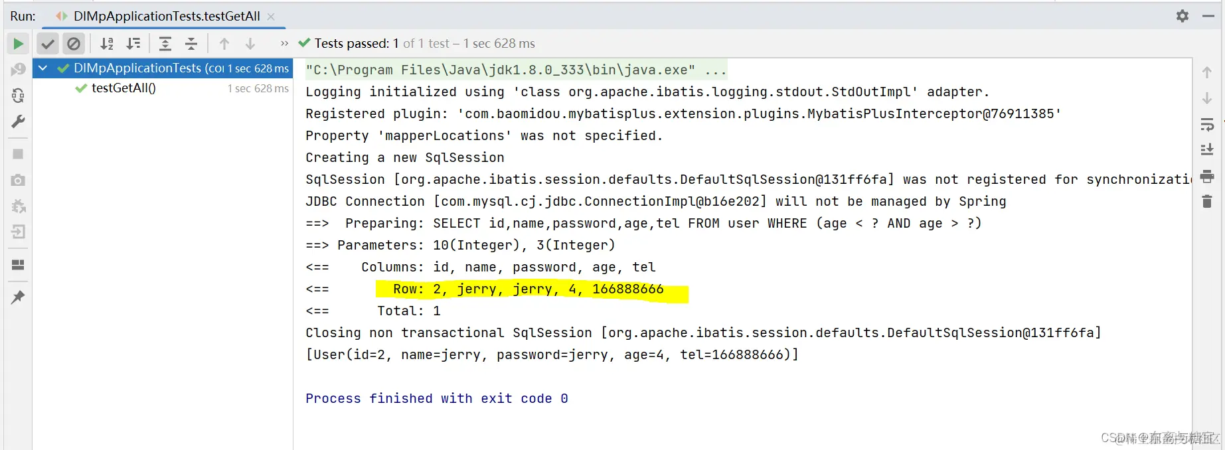
Task: Click the 'Closing non transactional SqlSession' line
Action: [703, 333]
